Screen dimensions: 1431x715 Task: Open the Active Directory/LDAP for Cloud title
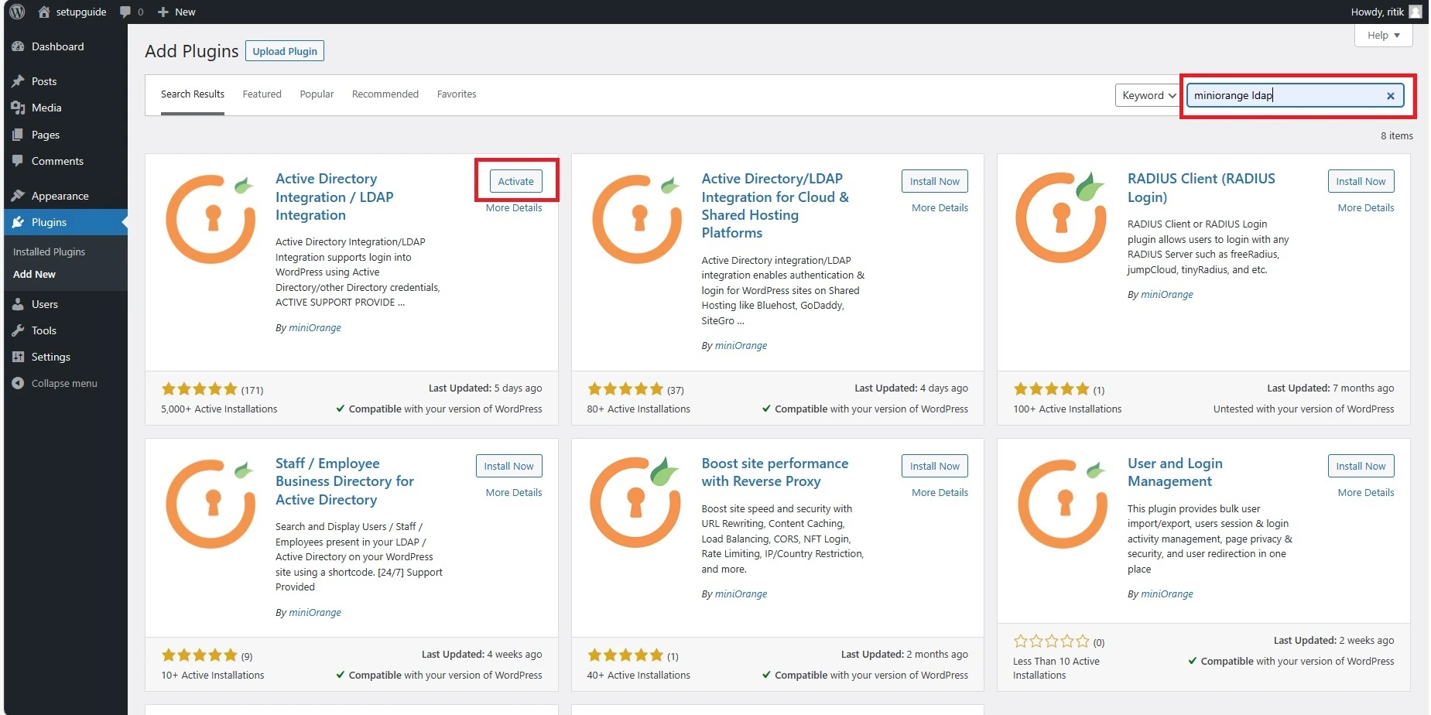coord(775,206)
